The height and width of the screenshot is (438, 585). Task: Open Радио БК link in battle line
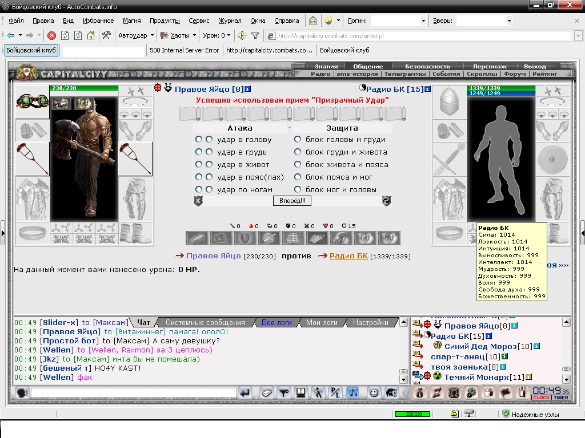(x=348, y=256)
